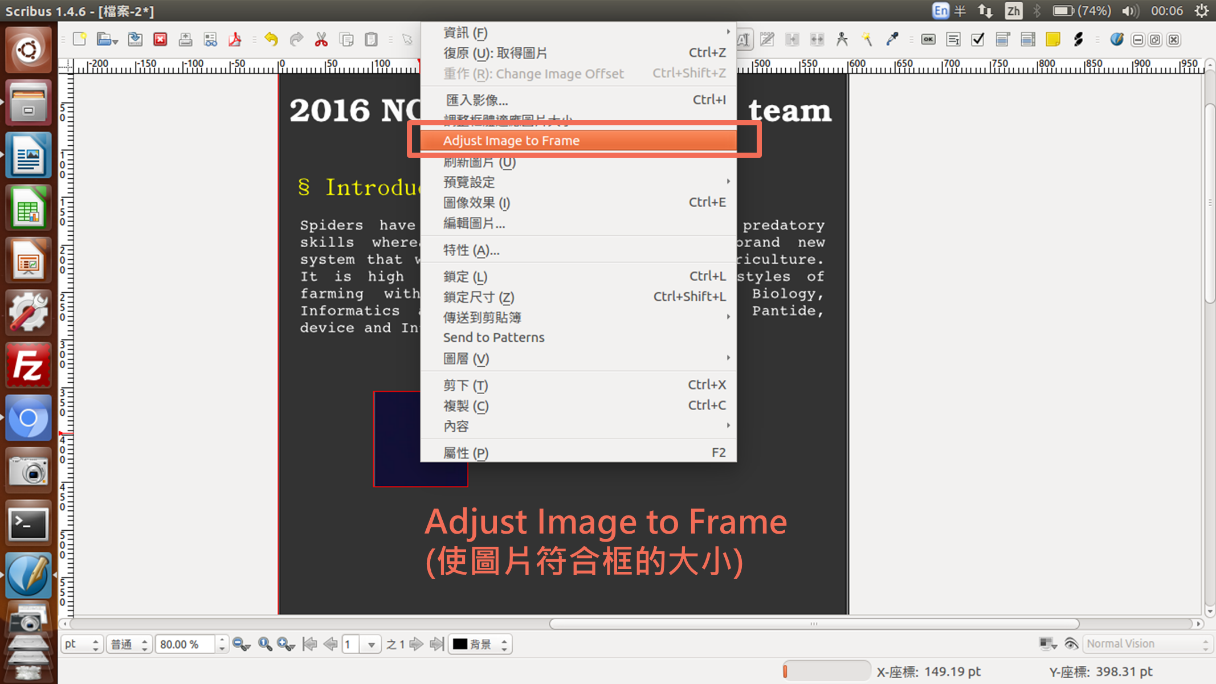
Task: Select the Copy Item Properties wand tool
Action: [867, 39]
